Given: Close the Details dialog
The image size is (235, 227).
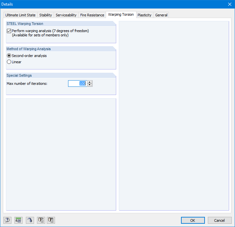Looking at the screenshot, I should pyautogui.click(x=230, y=4).
